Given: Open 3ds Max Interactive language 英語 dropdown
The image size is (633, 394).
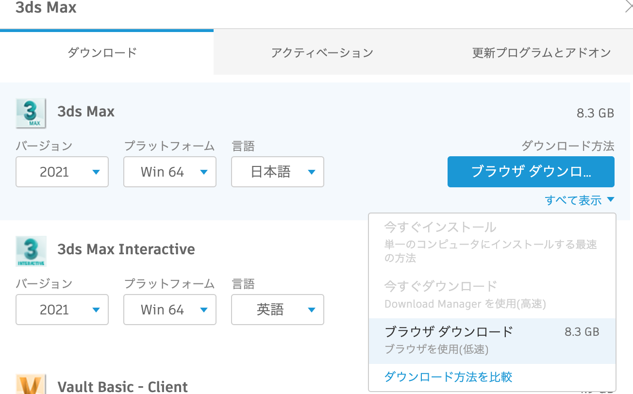Looking at the screenshot, I should point(278,310).
